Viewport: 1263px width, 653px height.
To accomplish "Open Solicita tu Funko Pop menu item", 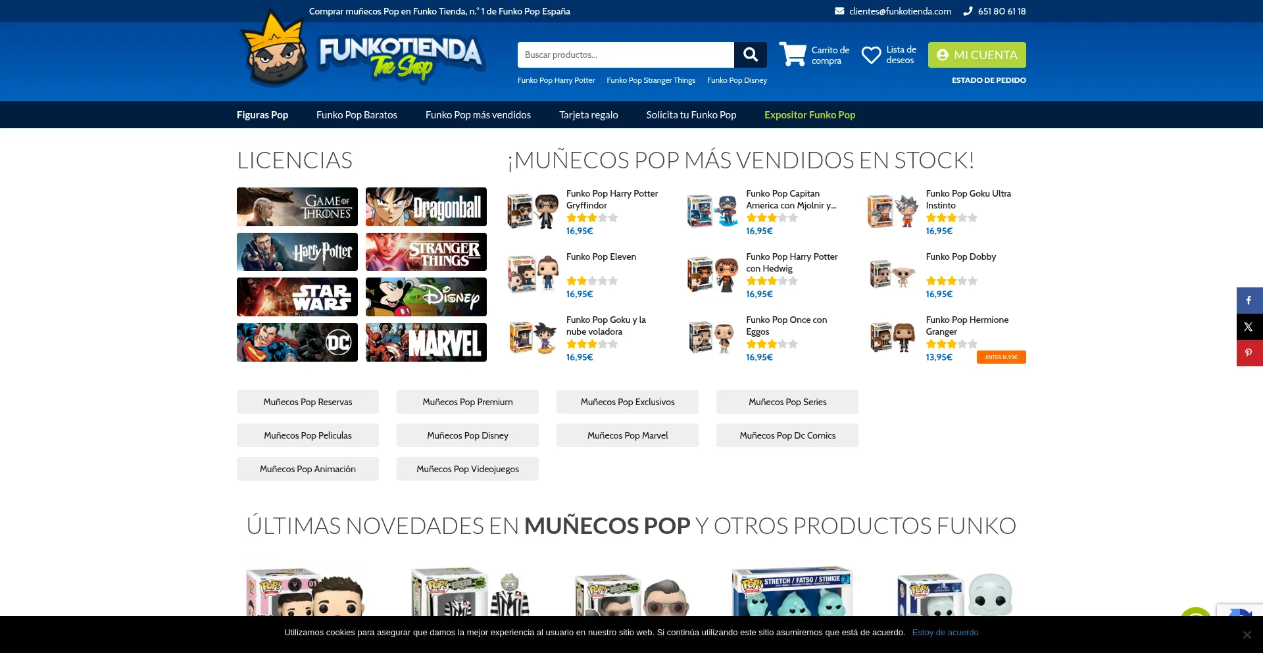I will pos(691,114).
